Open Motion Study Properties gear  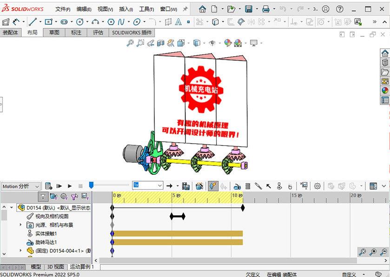coord(317,186)
